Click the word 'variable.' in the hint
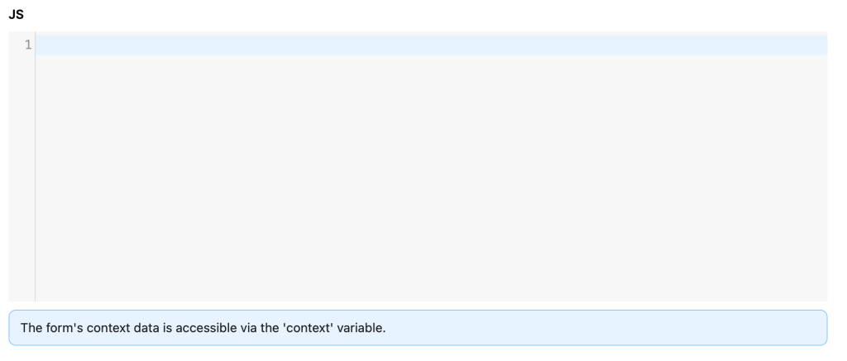This screenshot has height=361, width=847. (x=361, y=328)
